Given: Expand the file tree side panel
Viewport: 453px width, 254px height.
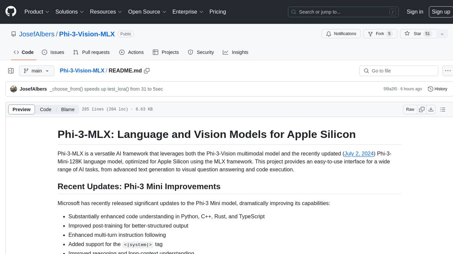Looking at the screenshot, I should (x=11, y=71).
